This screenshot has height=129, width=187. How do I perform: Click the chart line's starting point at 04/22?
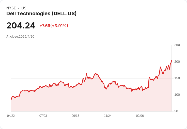click(x=11, y=100)
